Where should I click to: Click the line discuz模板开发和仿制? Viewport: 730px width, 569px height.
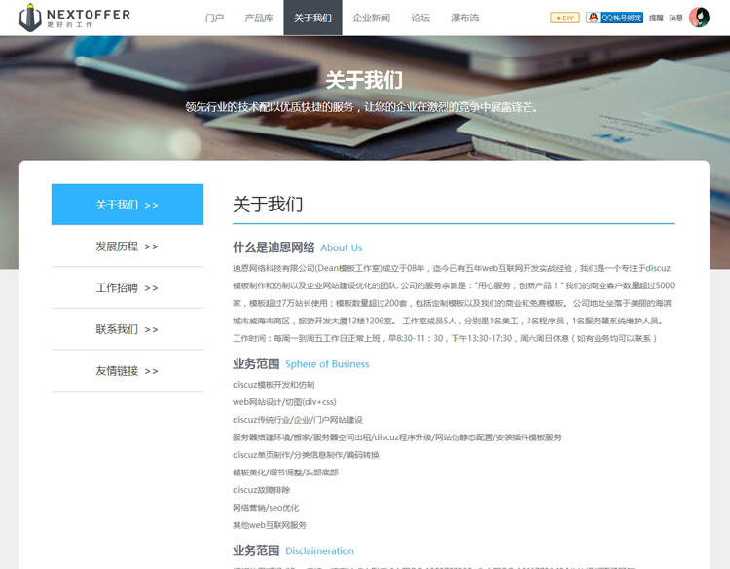pos(274,385)
